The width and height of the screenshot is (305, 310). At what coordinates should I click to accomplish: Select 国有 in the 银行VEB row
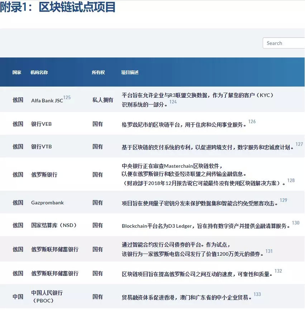pyautogui.click(x=97, y=124)
